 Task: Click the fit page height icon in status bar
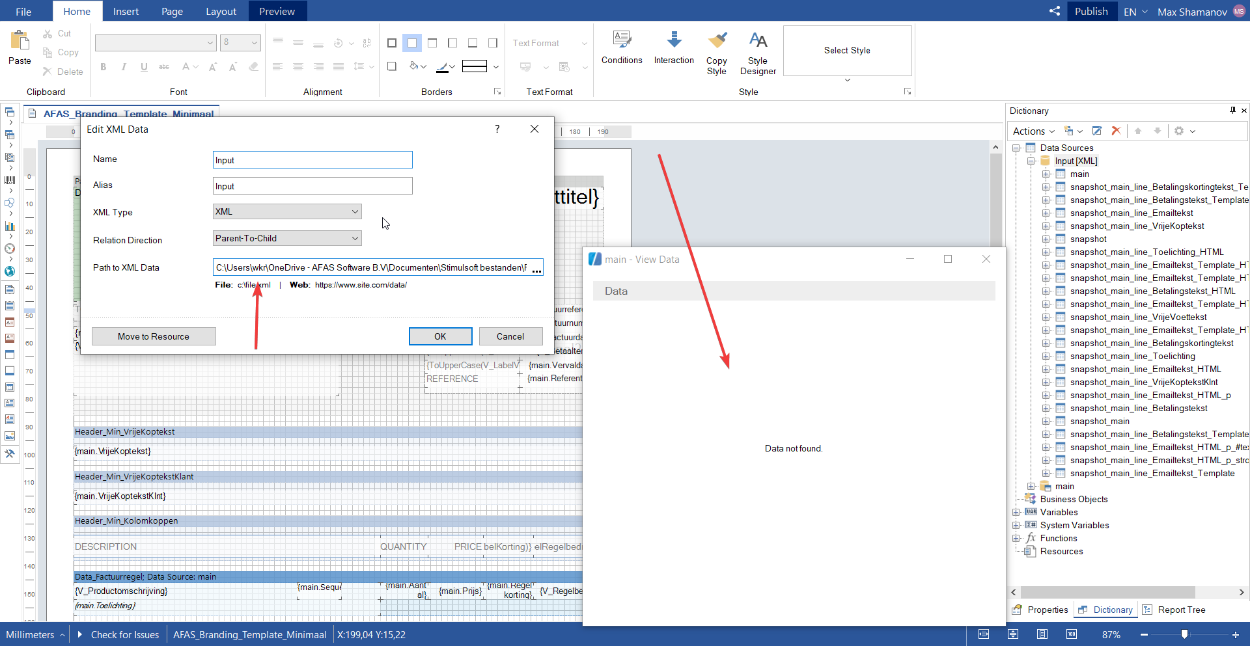[x=1013, y=634]
